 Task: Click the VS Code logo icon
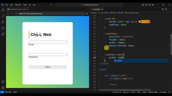(2, 5)
